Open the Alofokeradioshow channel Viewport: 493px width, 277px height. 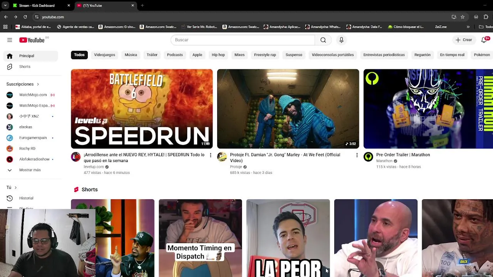coord(30,159)
